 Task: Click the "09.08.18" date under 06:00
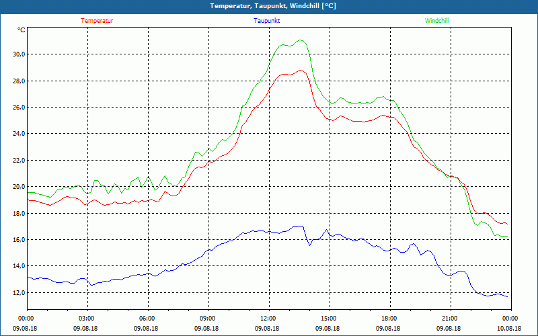click(146, 329)
